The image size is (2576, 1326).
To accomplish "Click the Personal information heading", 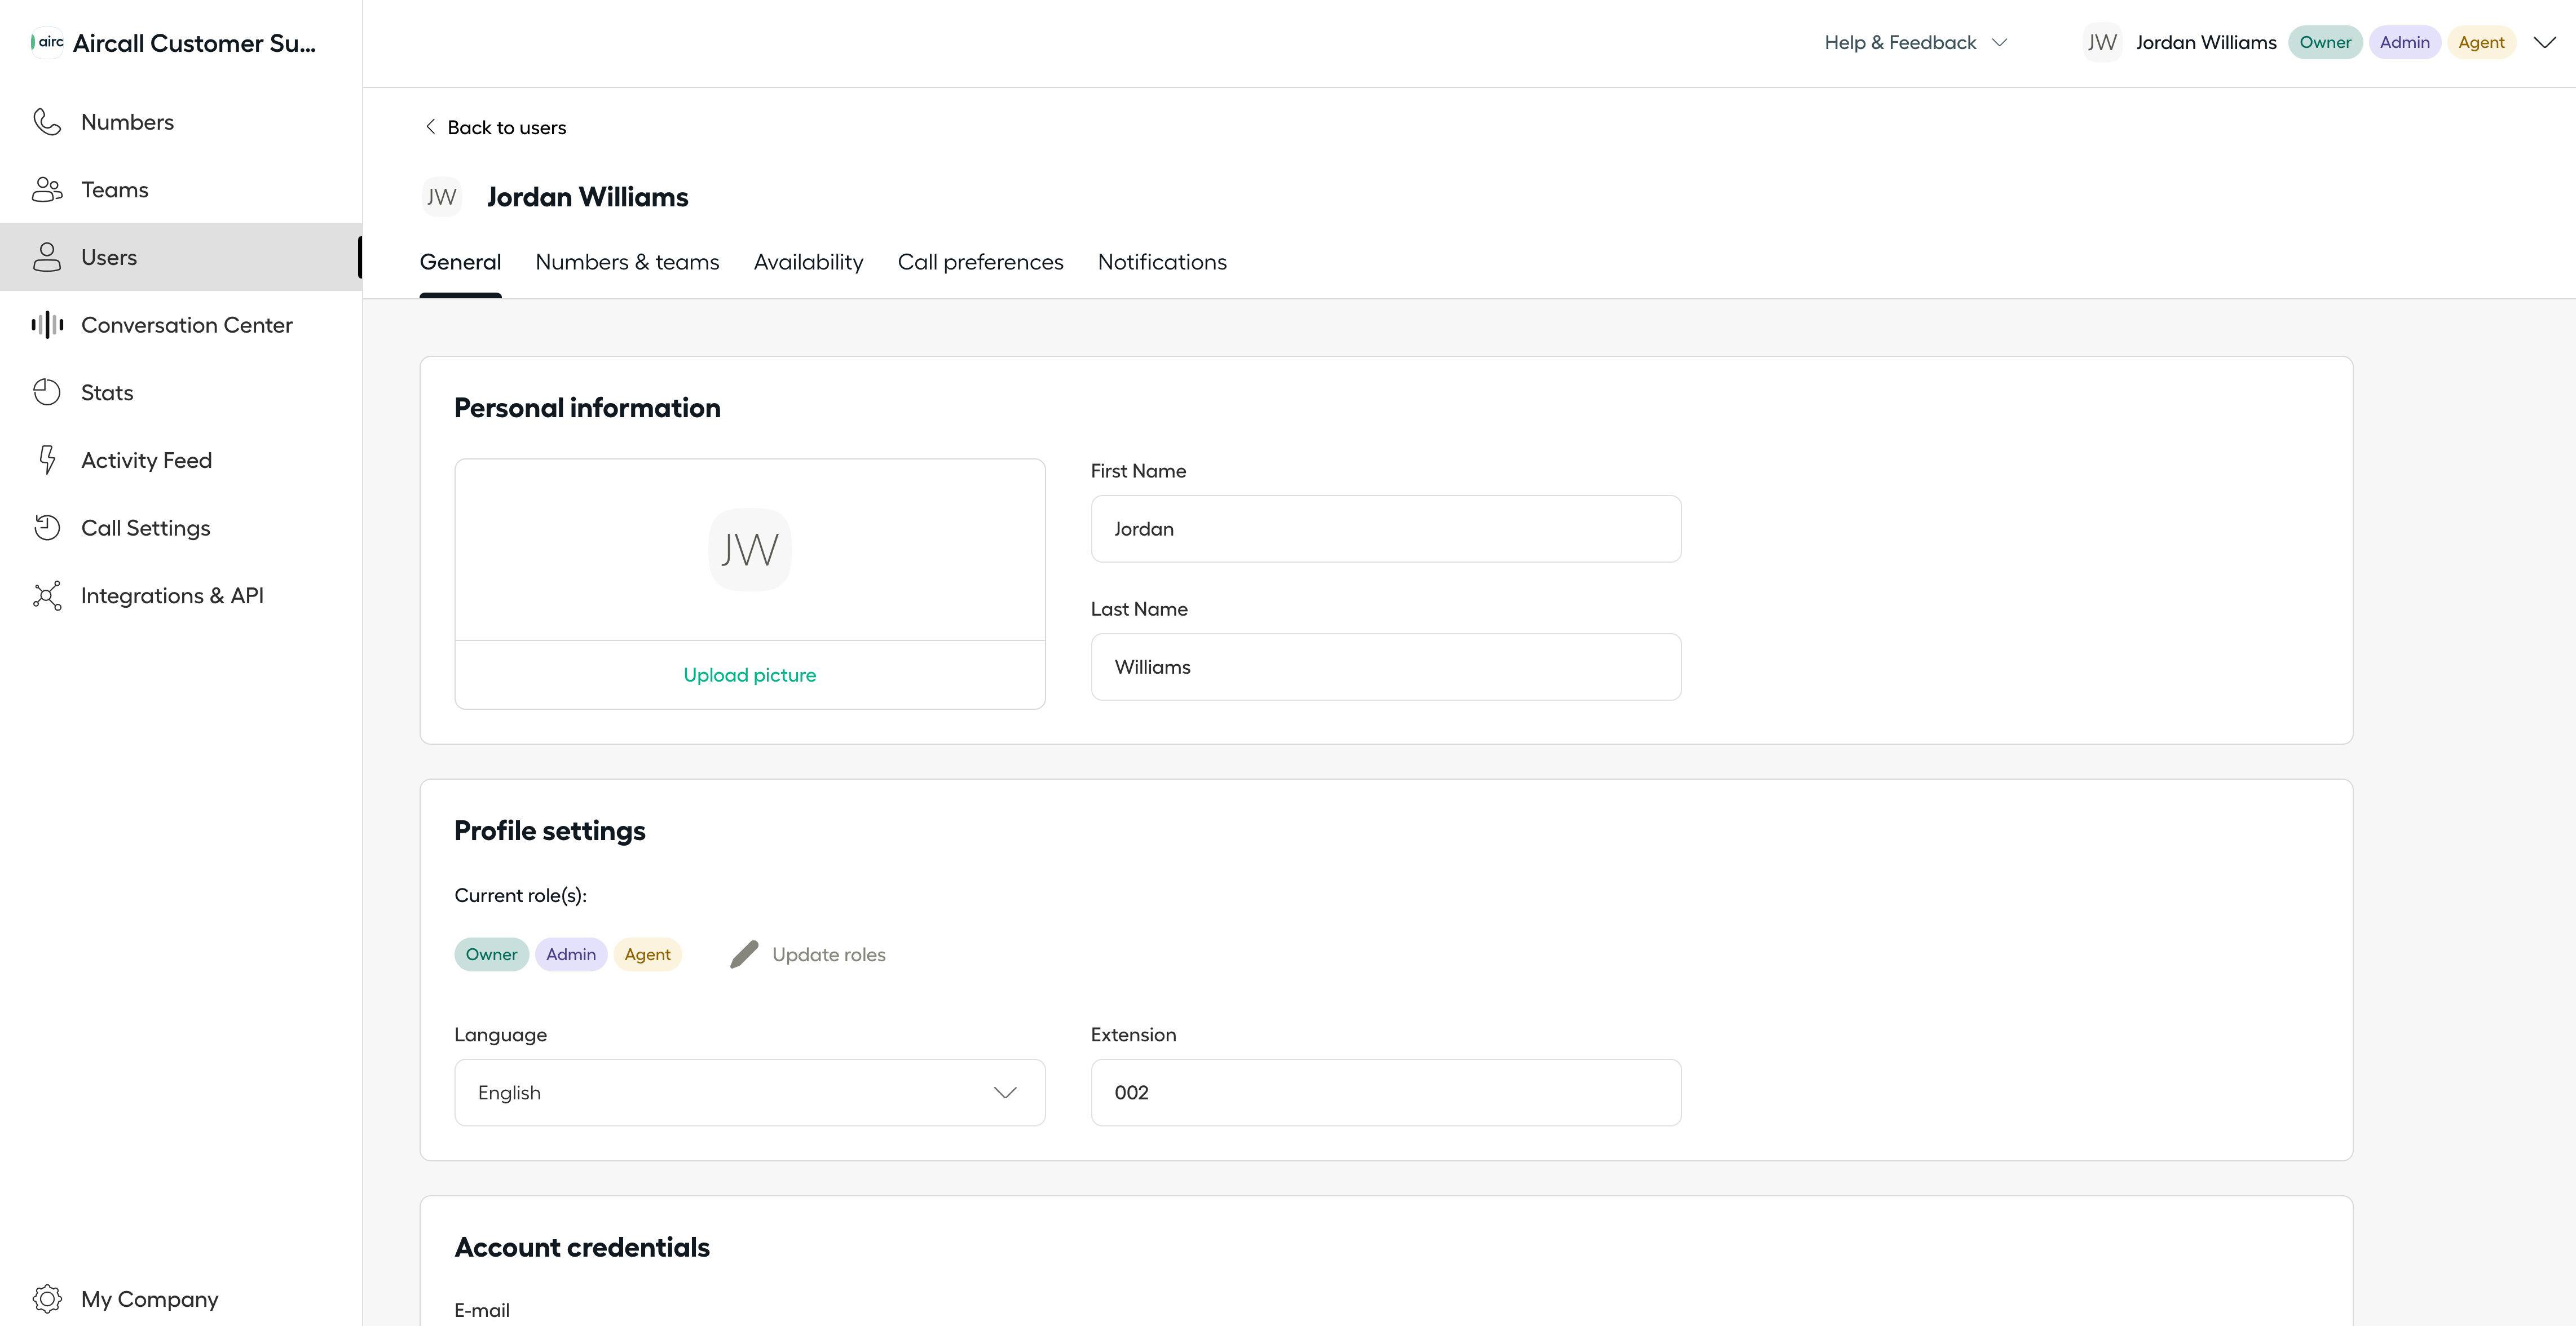I will [587, 408].
